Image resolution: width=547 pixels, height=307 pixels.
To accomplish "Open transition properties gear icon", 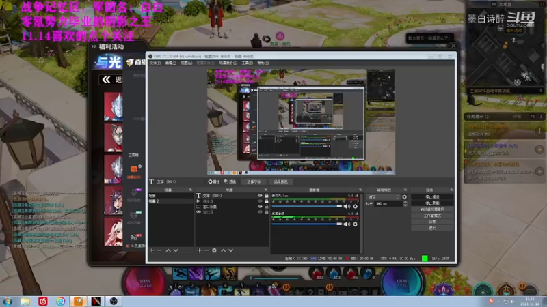I will [404, 197].
